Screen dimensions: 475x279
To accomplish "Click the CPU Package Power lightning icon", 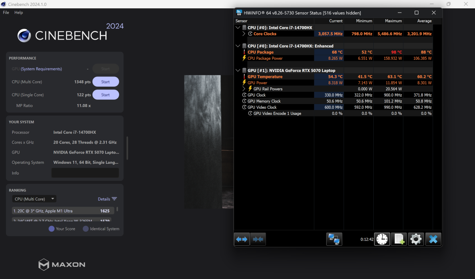I will point(244,58).
